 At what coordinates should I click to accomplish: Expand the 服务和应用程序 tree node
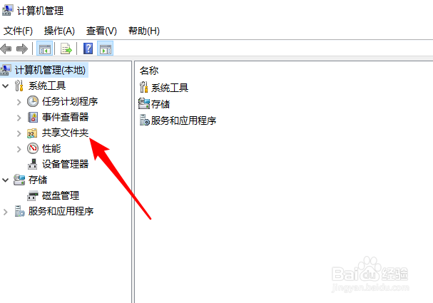click(6, 212)
